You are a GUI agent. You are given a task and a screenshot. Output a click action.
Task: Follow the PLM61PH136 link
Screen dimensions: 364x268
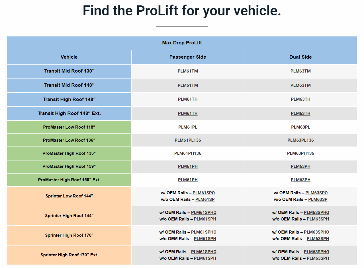click(188, 153)
